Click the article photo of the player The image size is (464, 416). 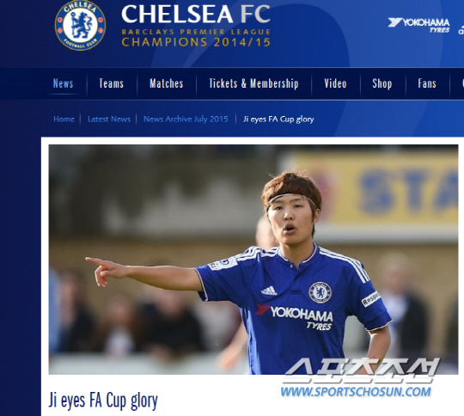pyautogui.click(x=253, y=260)
